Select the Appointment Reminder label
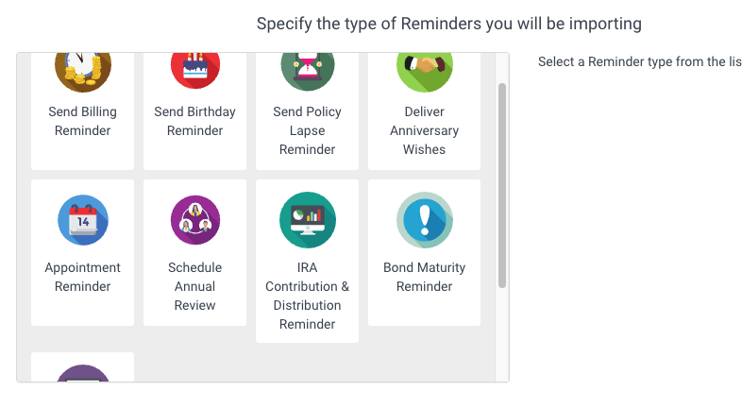This screenshot has height=408, width=742. tap(82, 277)
